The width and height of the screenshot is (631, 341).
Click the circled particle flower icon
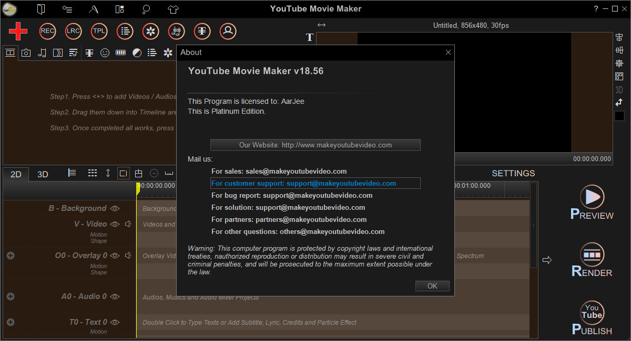(x=150, y=31)
